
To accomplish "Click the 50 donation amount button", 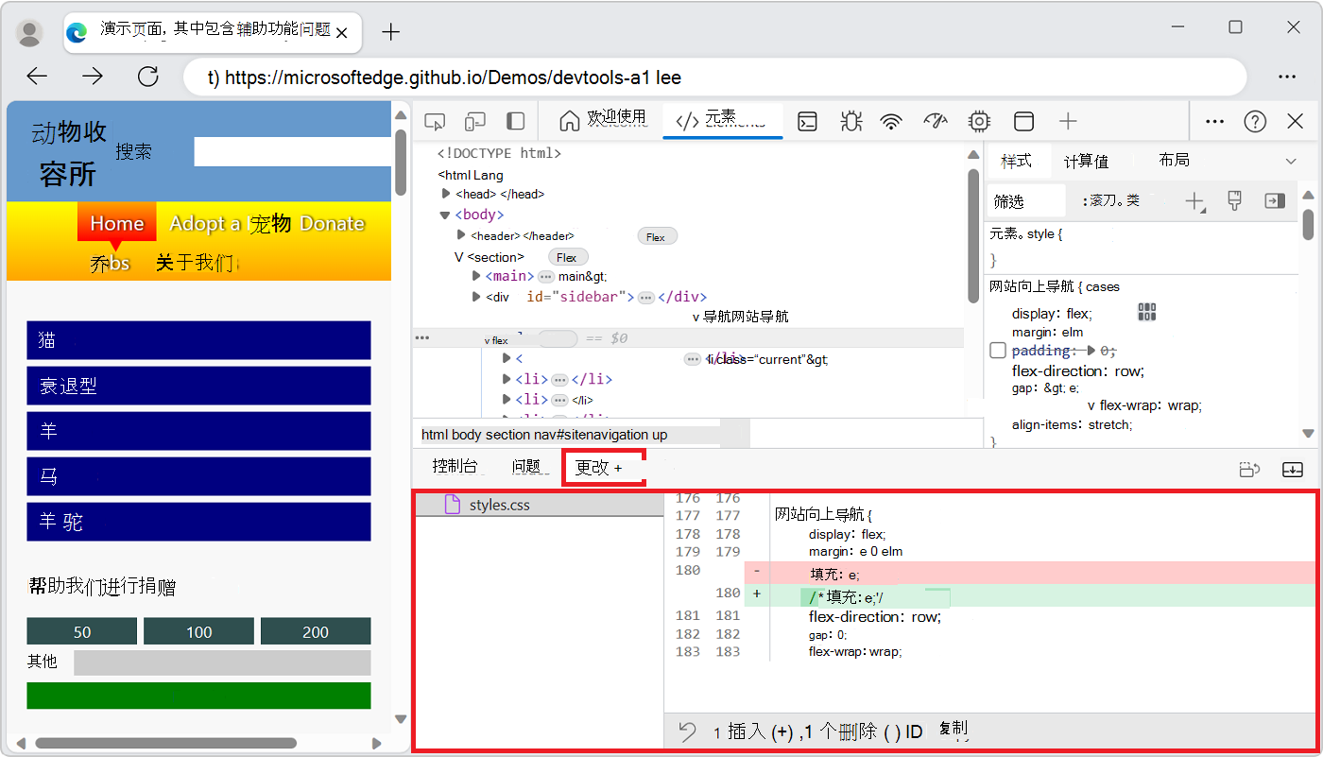I will 82,632.
